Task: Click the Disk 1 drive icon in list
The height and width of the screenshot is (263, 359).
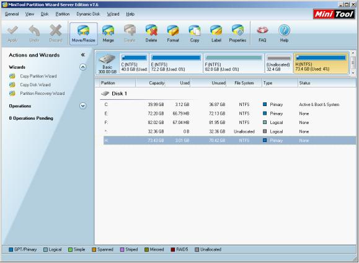Action: point(105,94)
